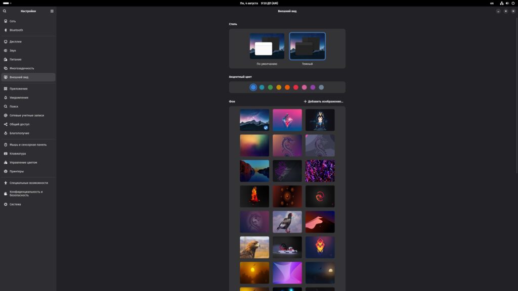Select the purple abstract shapes wallpaper
Screen dimensions: 518x291
coord(287,273)
